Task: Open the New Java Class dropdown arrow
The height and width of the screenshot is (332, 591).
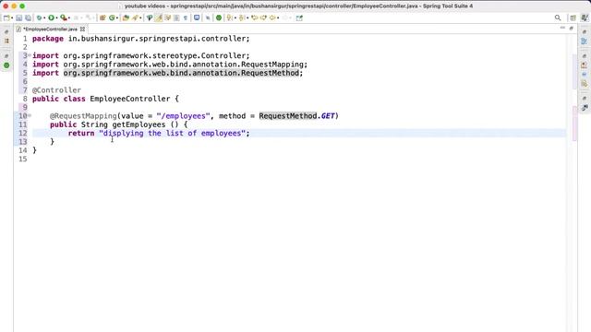Action: (x=117, y=18)
